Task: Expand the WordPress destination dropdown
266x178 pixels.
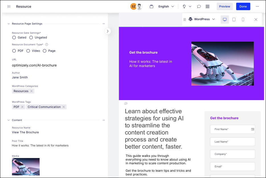Action: point(214,19)
